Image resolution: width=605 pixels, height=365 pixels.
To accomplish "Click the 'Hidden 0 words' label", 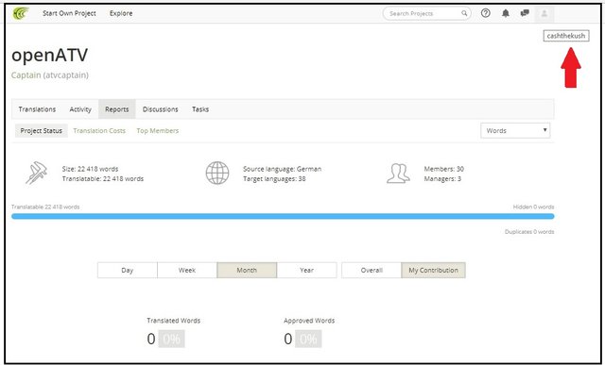I will tap(533, 207).
